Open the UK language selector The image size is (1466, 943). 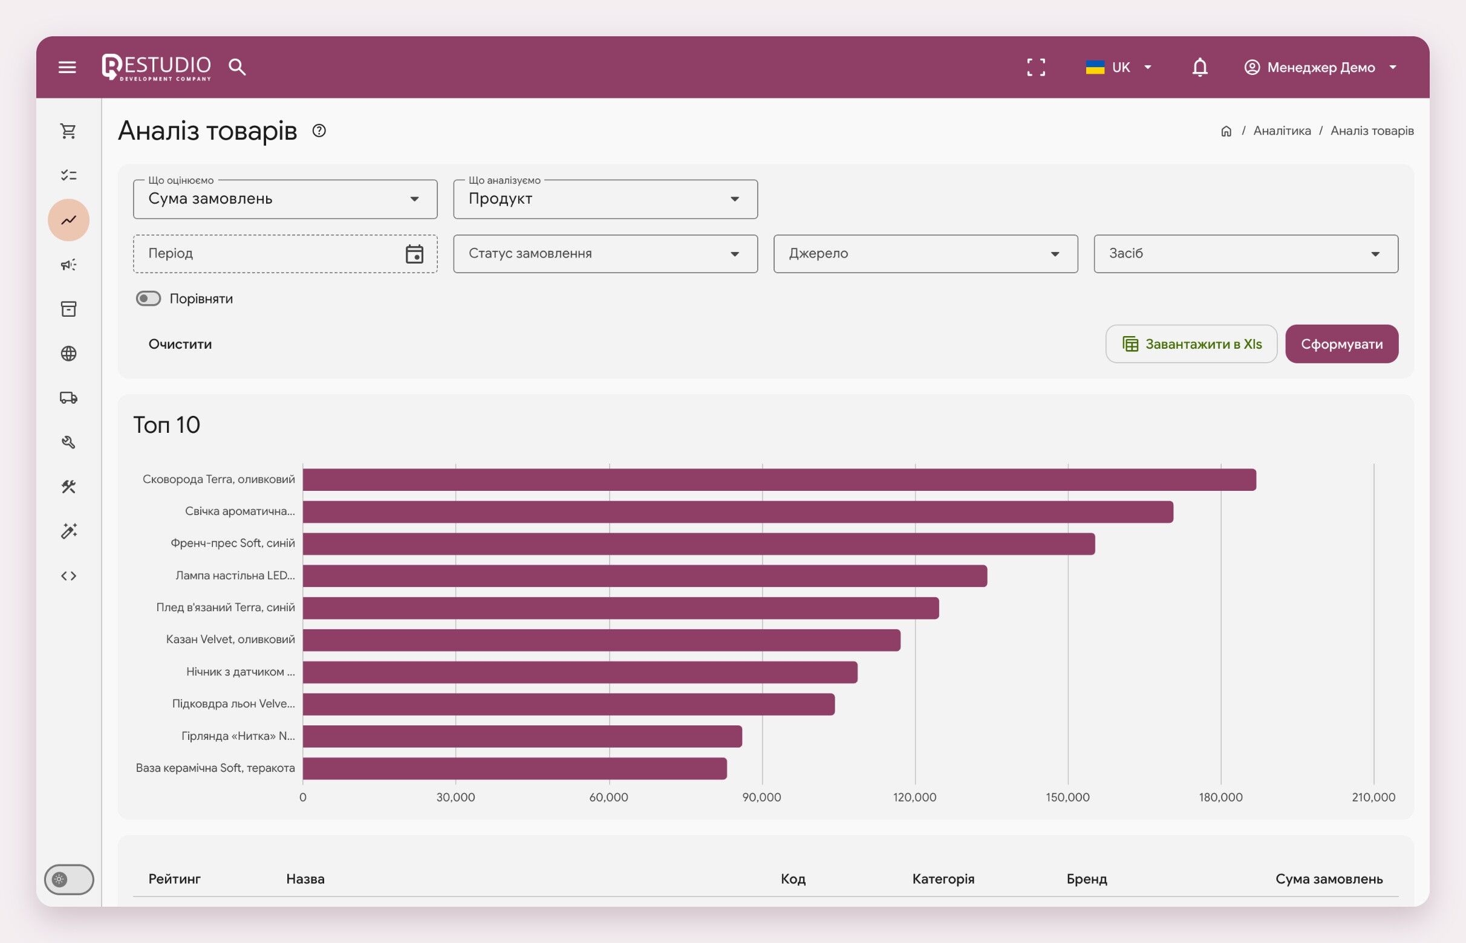[x=1119, y=66]
